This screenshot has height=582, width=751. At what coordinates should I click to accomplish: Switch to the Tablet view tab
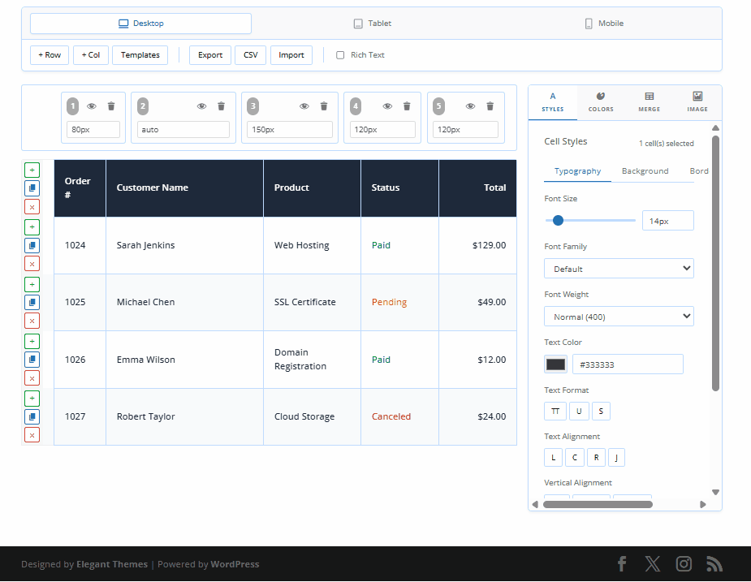[x=373, y=24]
